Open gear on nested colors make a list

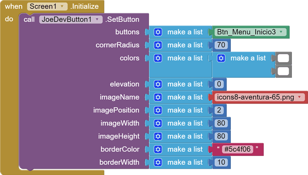221,58
